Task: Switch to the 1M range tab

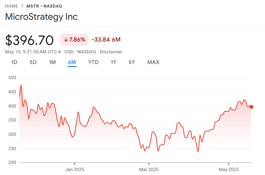Action: pos(52,62)
